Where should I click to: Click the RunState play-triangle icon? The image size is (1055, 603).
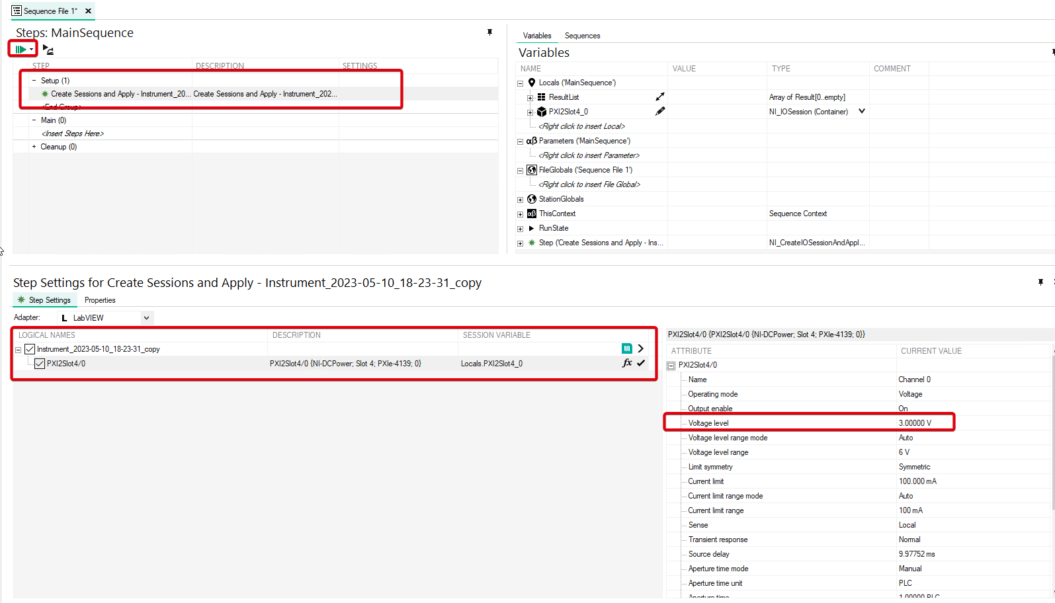coord(531,228)
